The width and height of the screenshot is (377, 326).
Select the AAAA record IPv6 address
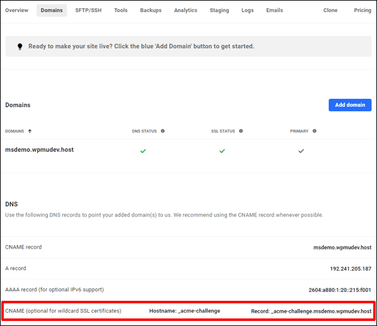[340, 290]
